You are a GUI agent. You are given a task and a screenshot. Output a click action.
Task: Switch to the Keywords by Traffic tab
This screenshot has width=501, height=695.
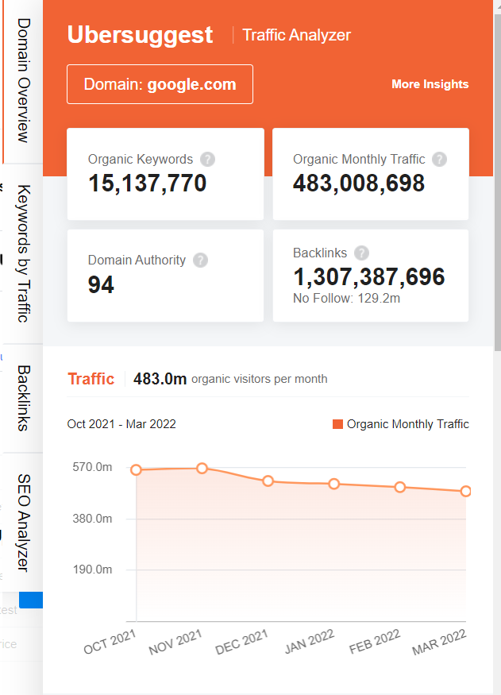[x=24, y=253]
